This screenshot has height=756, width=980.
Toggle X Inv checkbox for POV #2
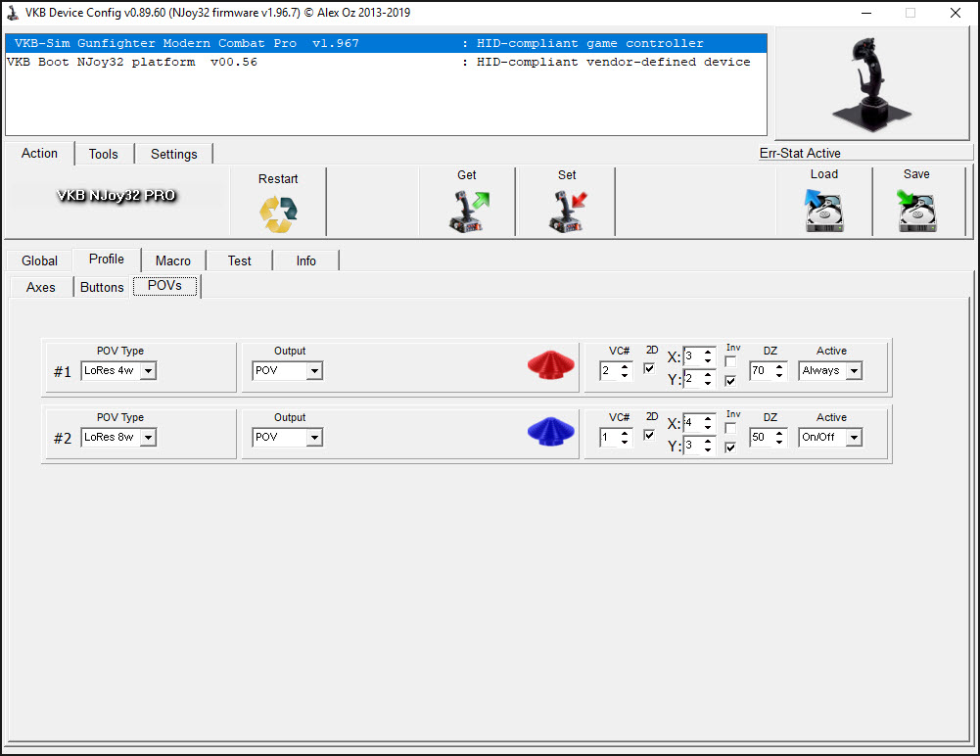pos(730,428)
